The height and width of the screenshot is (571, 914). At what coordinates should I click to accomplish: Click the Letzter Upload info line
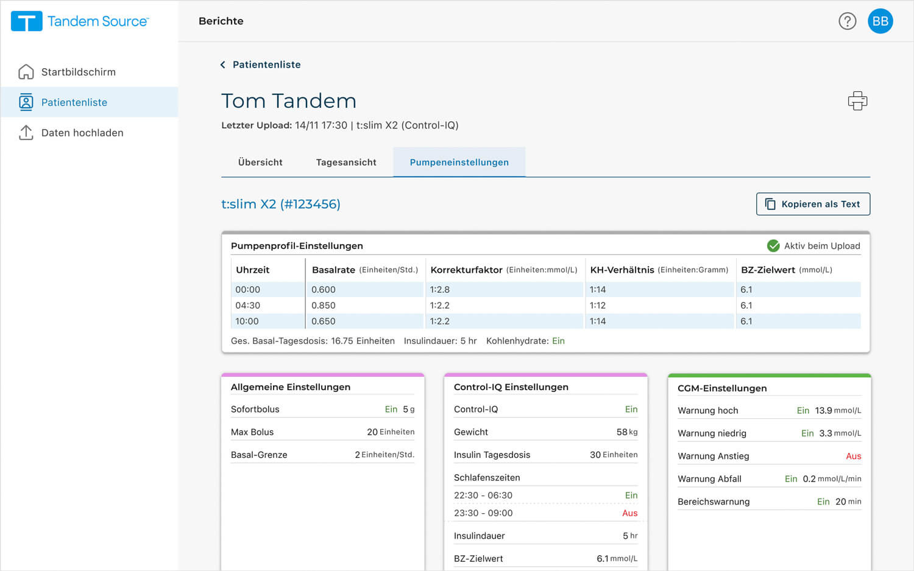(x=340, y=125)
